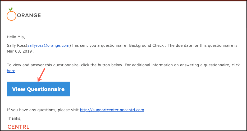Visit the supportcenter.oncentrl.com link
The height and width of the screenshot is (131, 247).
tap(112, 110)
